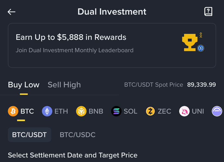Open Join Dual Investment Monthly Leaderboard link

tap(75, 50)
